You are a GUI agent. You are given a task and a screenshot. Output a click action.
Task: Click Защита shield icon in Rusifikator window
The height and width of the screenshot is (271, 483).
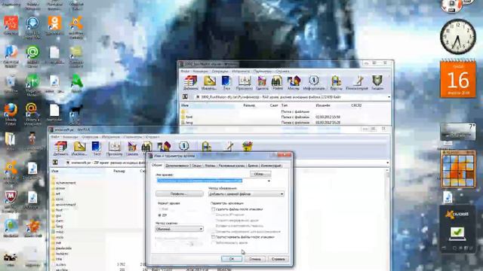click(377, 83)
